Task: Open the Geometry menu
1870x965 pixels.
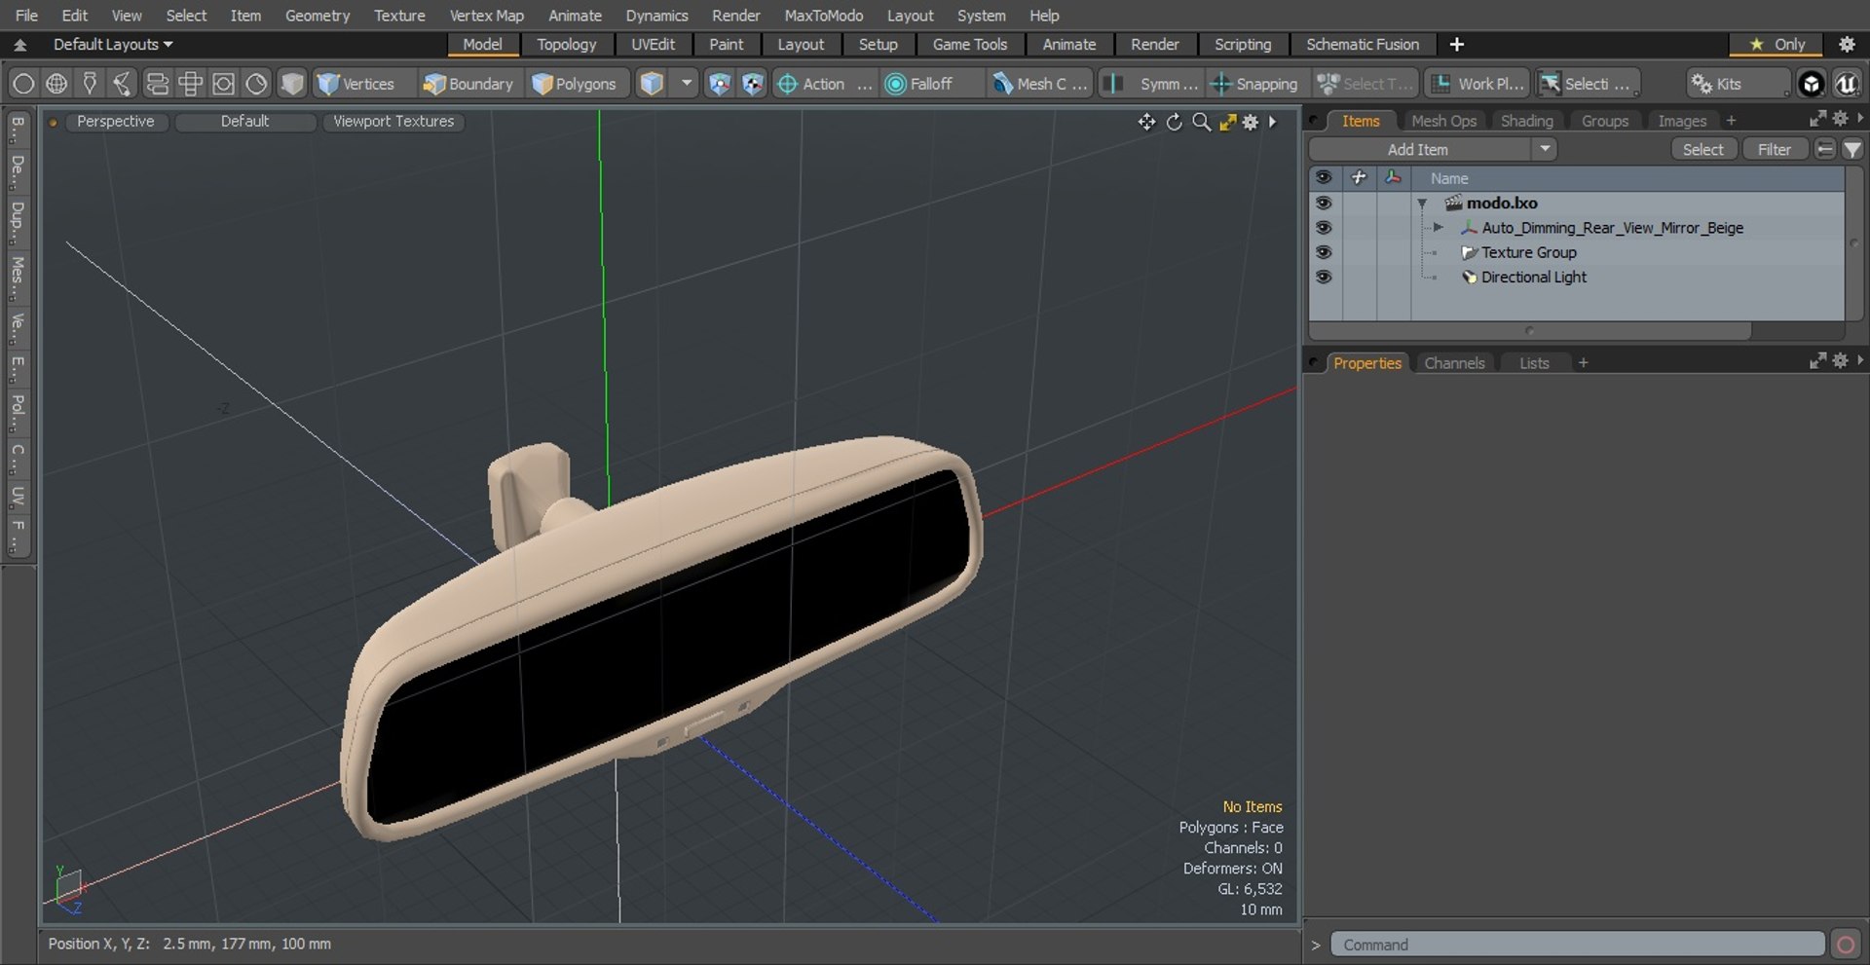Action: [x=317, y=16]
